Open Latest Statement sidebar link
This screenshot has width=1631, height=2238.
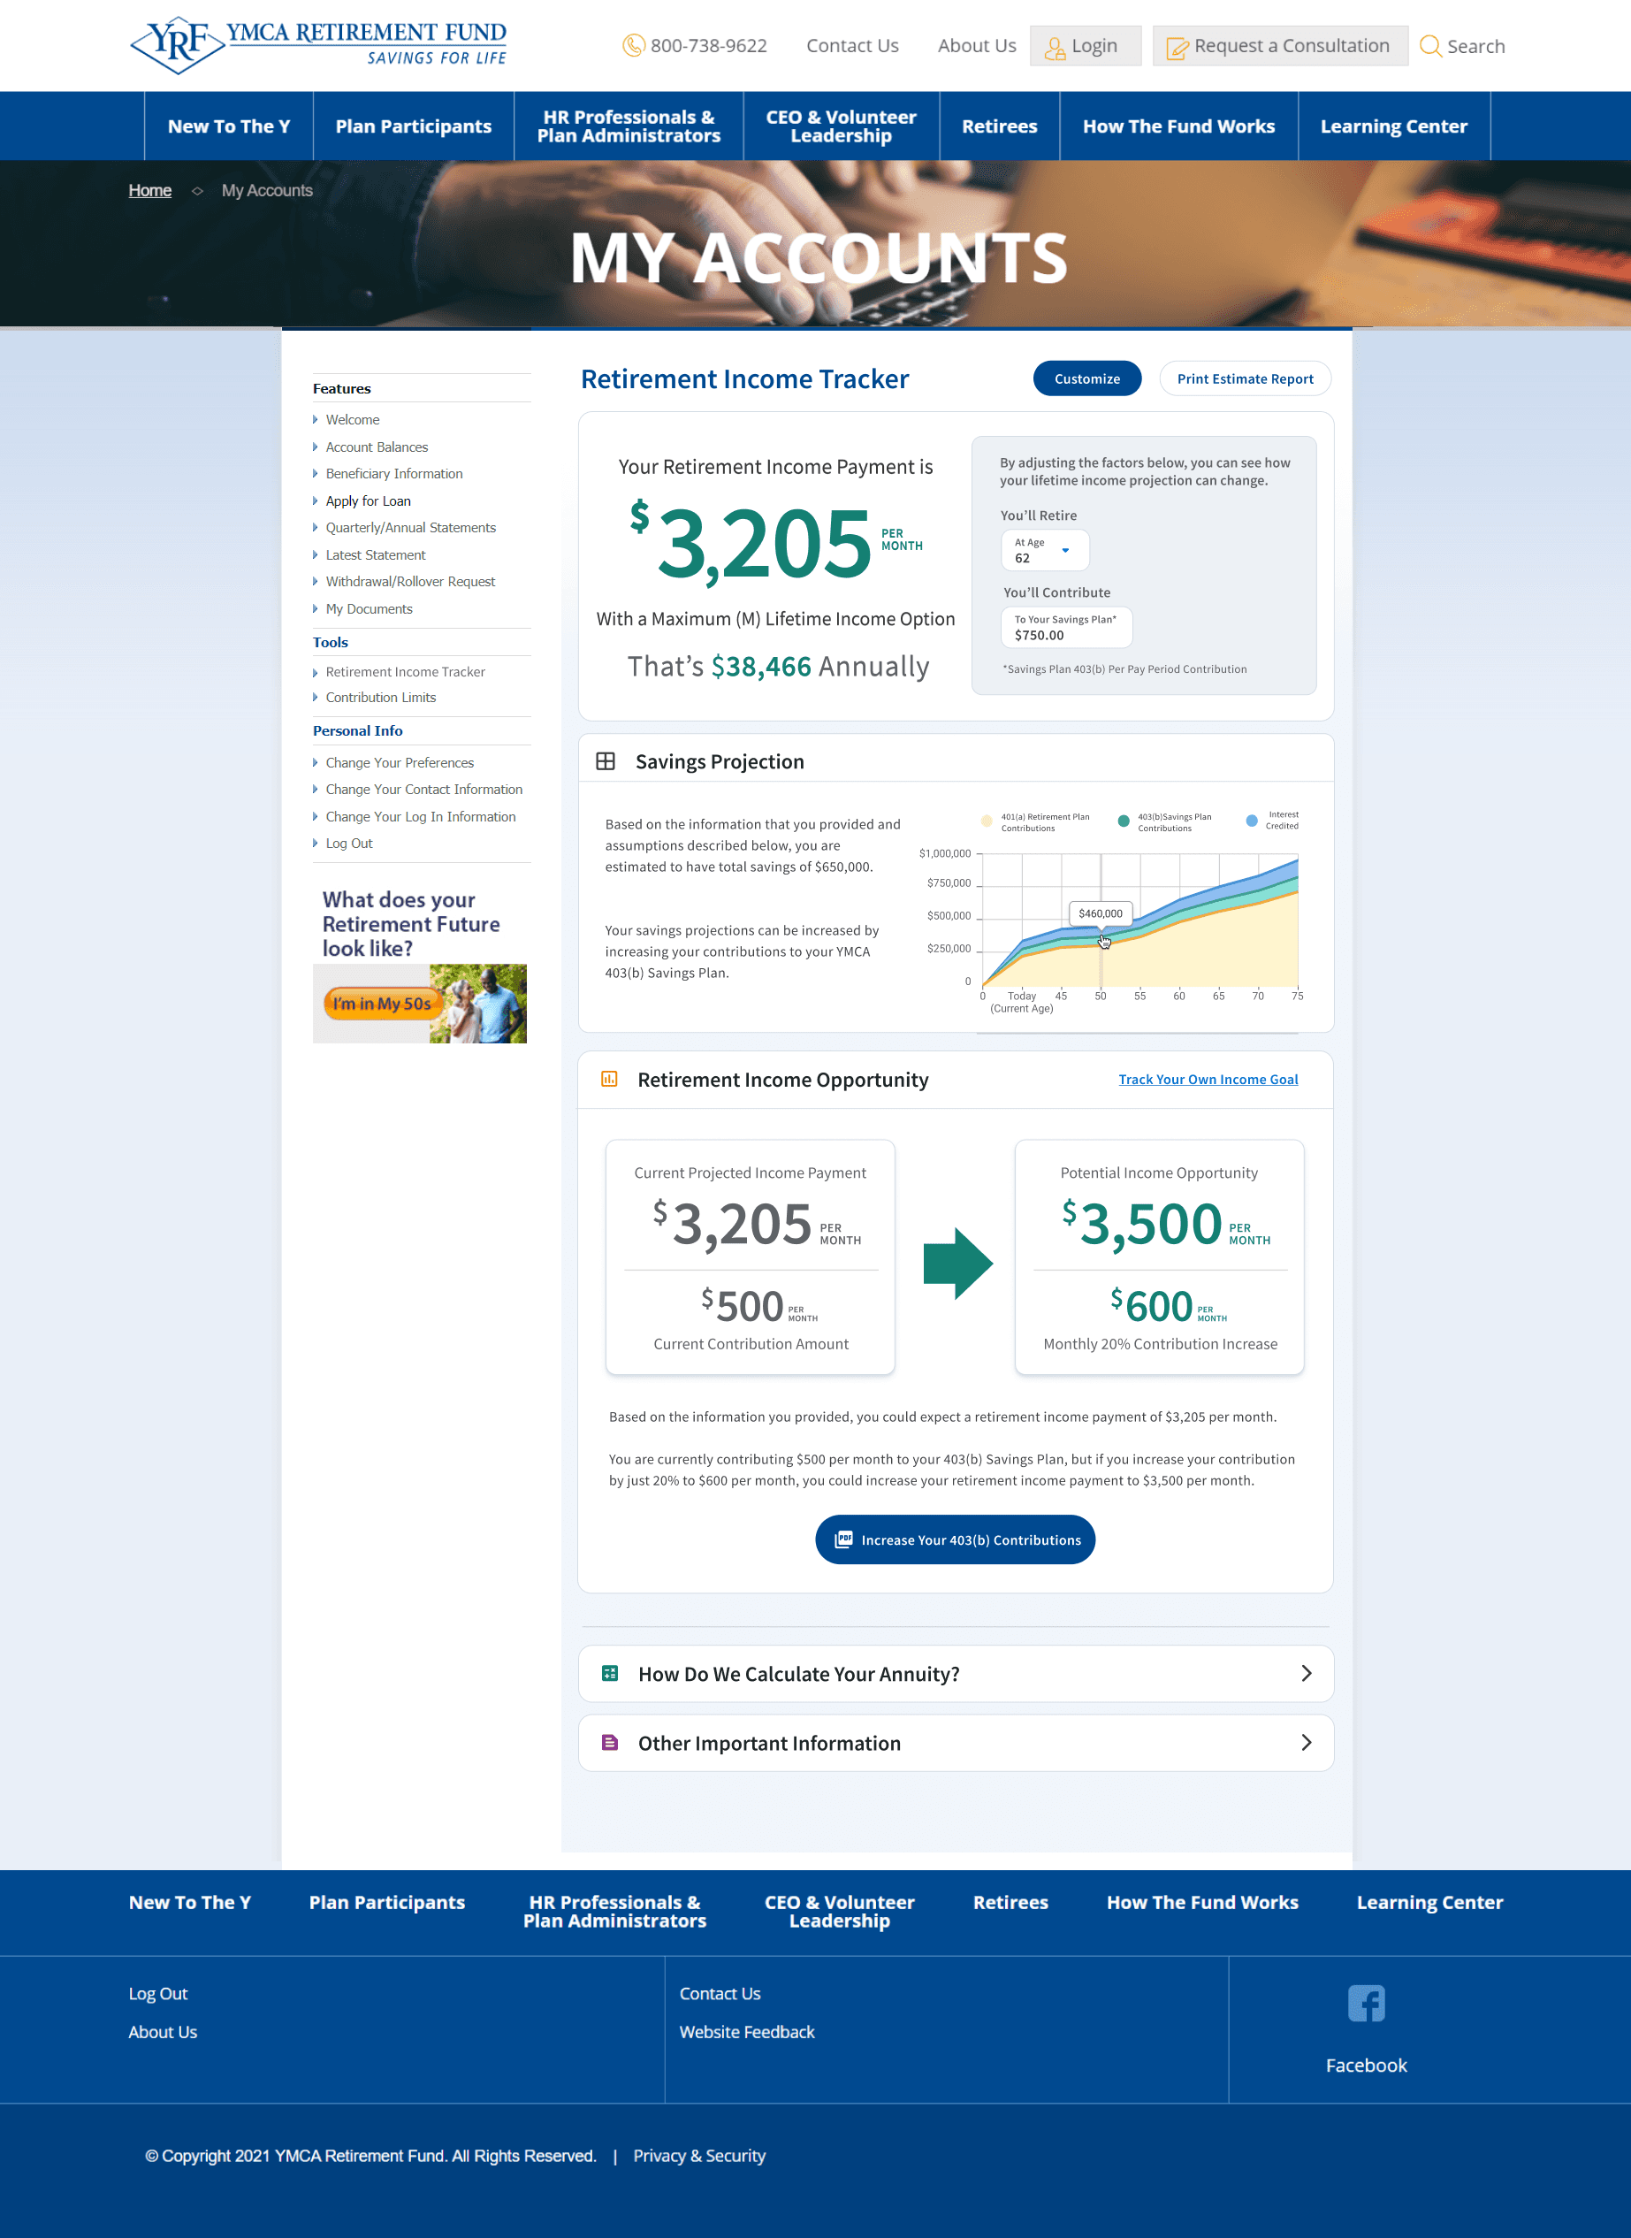(375, 555)
